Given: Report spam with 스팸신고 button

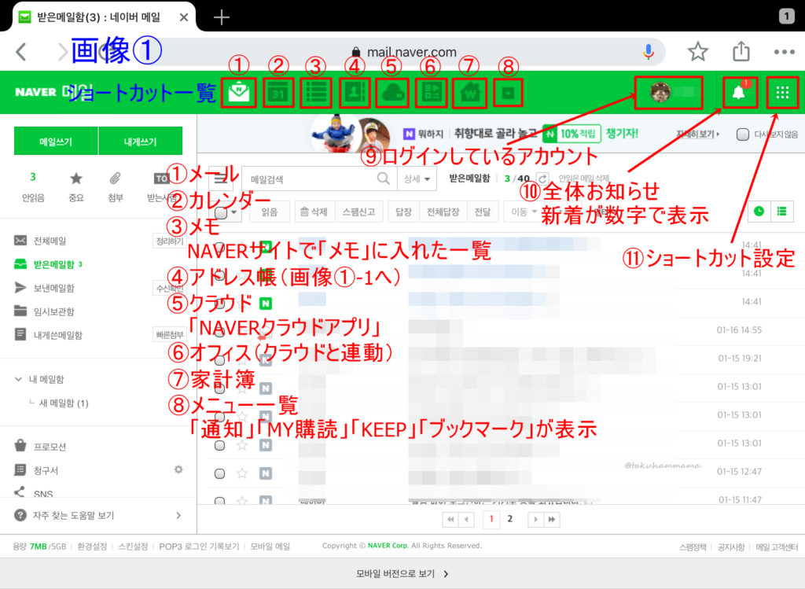Looking at the screenshot, I should click(358, 212).
